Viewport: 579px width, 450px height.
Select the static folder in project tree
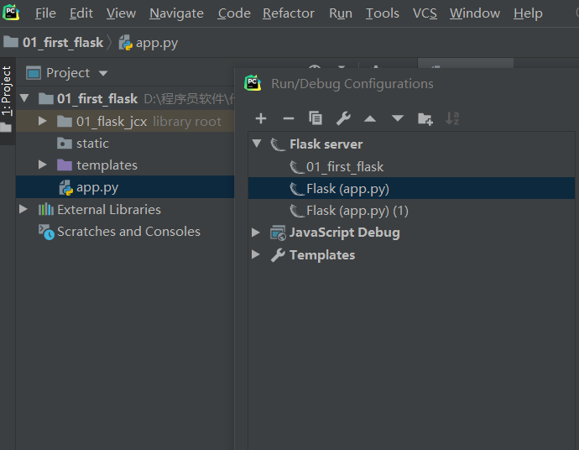coord(92,144)
